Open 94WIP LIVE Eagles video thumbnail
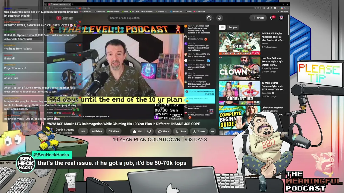Viewport: 344px width, 193px height. click(239, 43)
